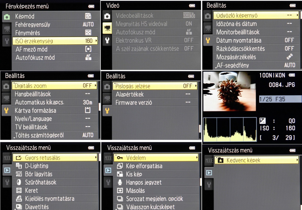This screenshot has width=302, height=210.
Task: Toggle Dátum nyomtatása OFF setting
Action: (289, 40)
